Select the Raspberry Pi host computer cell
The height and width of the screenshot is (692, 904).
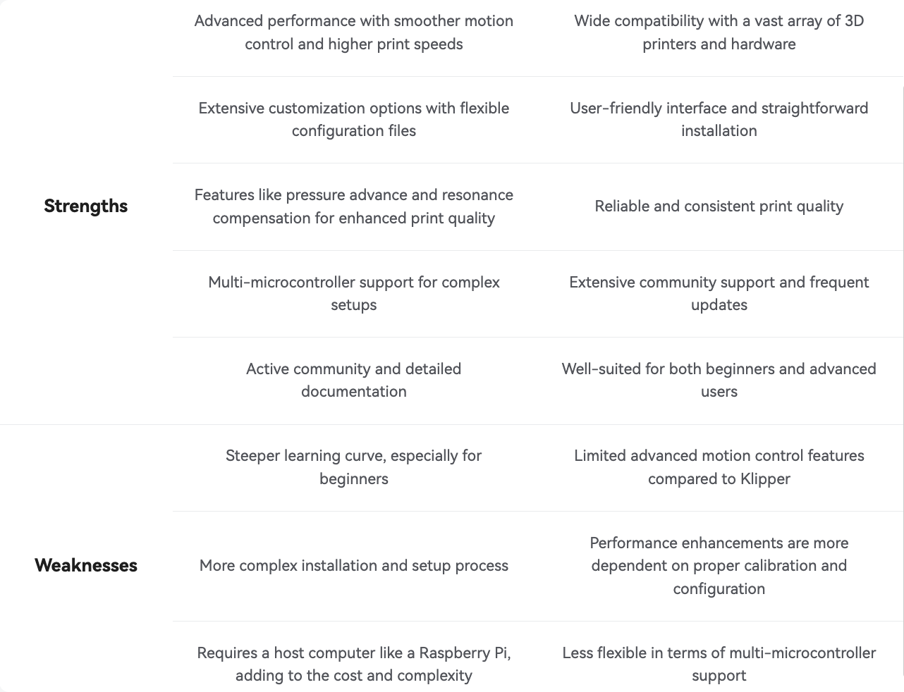point(354,664)
